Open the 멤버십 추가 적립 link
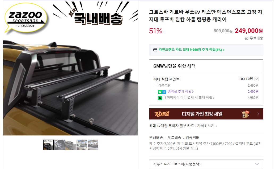Image resolution: width=275 pixels, height=169 pixels. pos(180,92)
